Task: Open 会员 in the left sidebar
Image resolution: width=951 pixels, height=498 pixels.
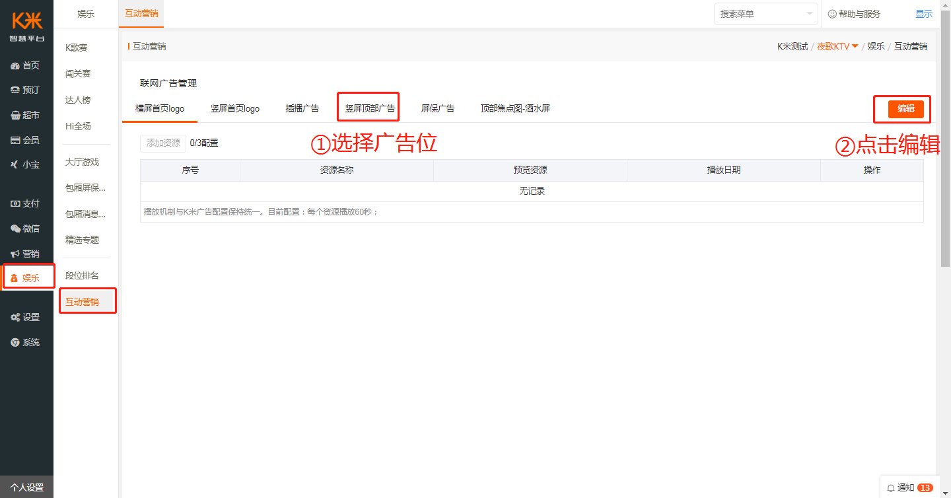Action: click(x=26, y=140)
